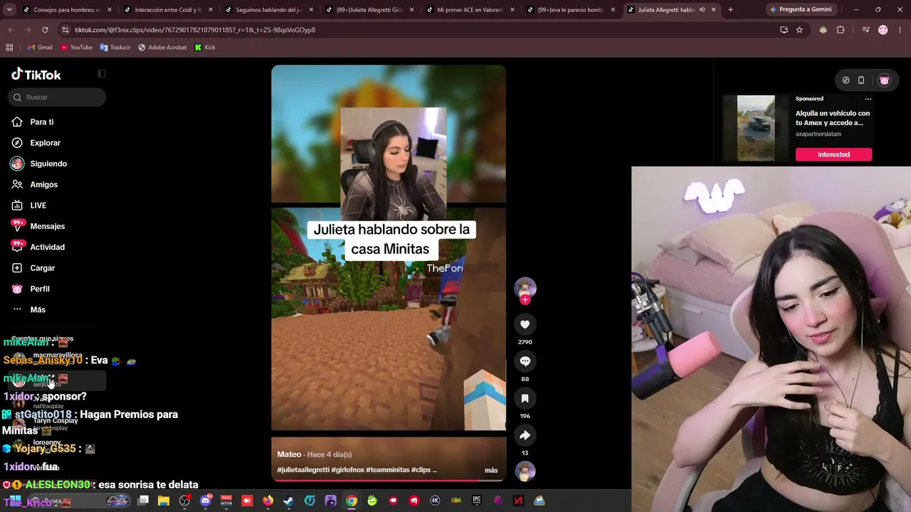
Task: Open the Chrome three-dot menu
Action: click(900, 30)
